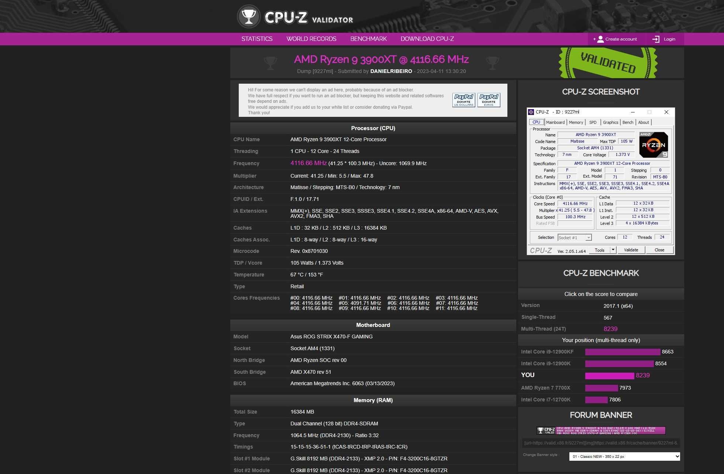Select the About tab in CPU-Z screenshot
724x474 pixels.
644,122
